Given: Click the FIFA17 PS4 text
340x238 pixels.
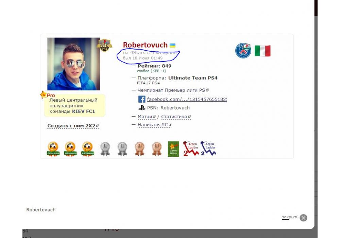Looking at the screenshot, I should click(148, 83).
